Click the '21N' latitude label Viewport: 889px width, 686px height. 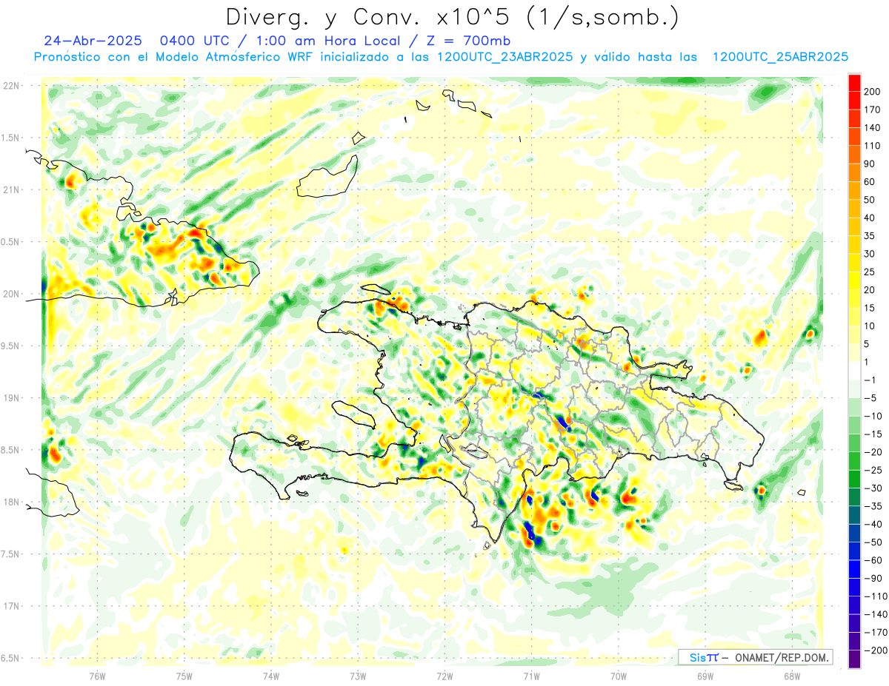10,190
